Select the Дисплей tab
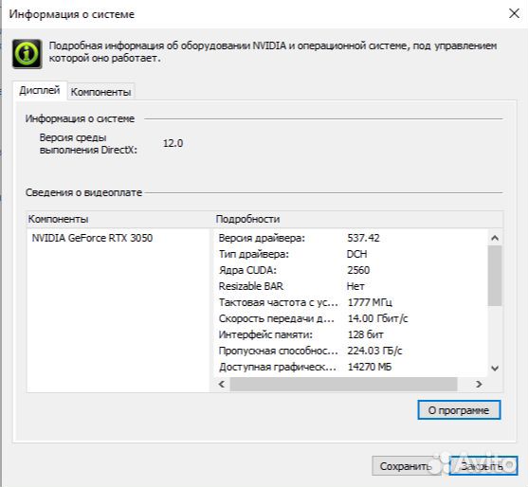 [x=40, y=90]
